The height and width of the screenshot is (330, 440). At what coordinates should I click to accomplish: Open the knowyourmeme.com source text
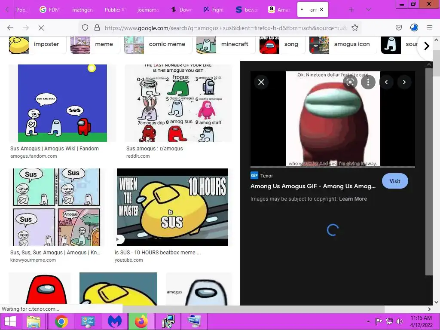point(33,260)
